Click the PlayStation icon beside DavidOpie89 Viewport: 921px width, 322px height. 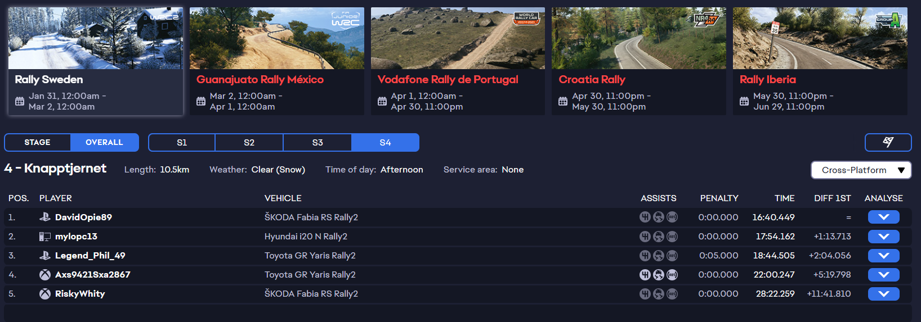[x=45, y=217]
